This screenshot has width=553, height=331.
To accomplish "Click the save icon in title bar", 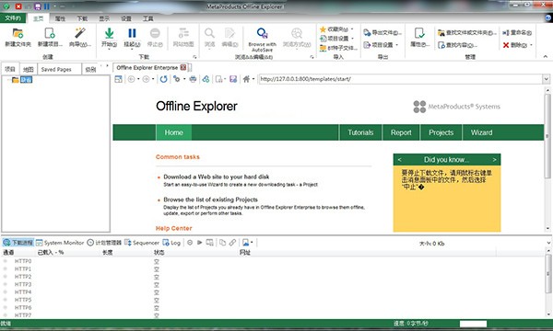I will coord(38,6).
